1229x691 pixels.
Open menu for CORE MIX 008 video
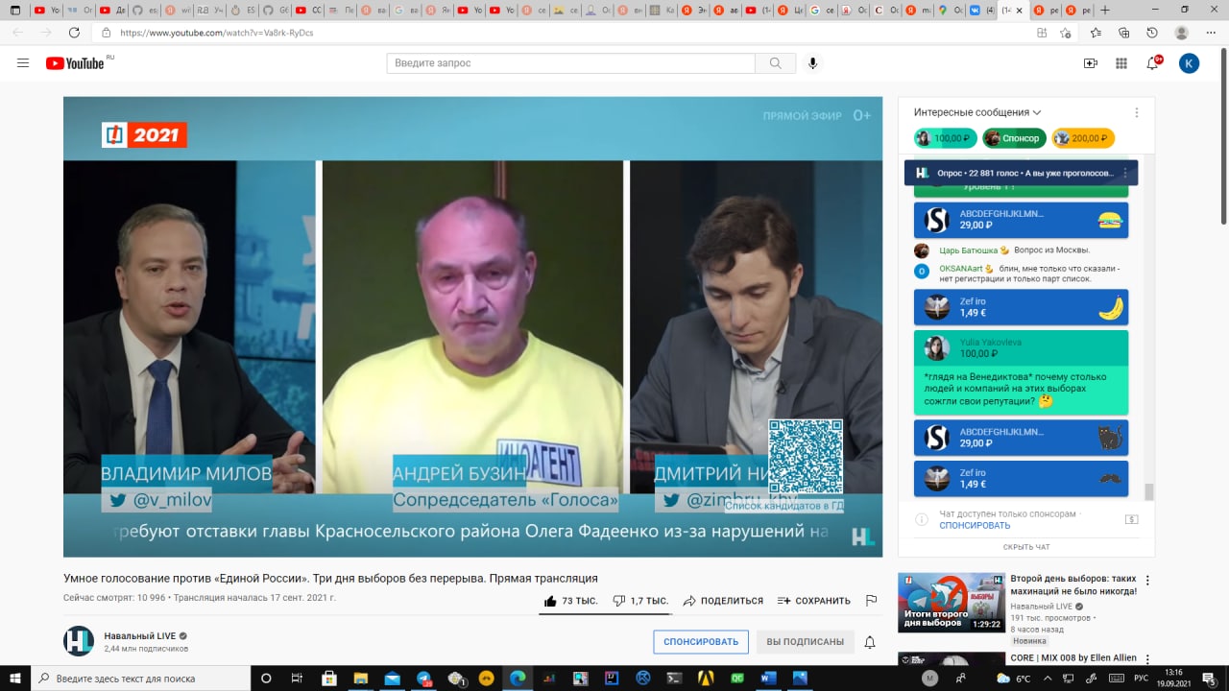(1147, 660)
